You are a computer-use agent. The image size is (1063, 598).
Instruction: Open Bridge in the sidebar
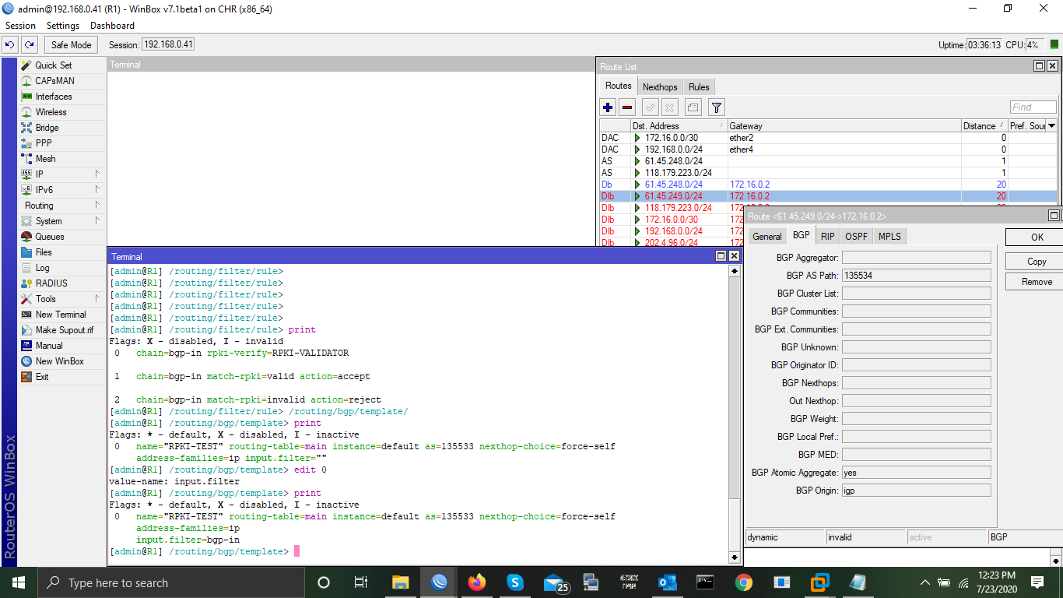point(62,128)
